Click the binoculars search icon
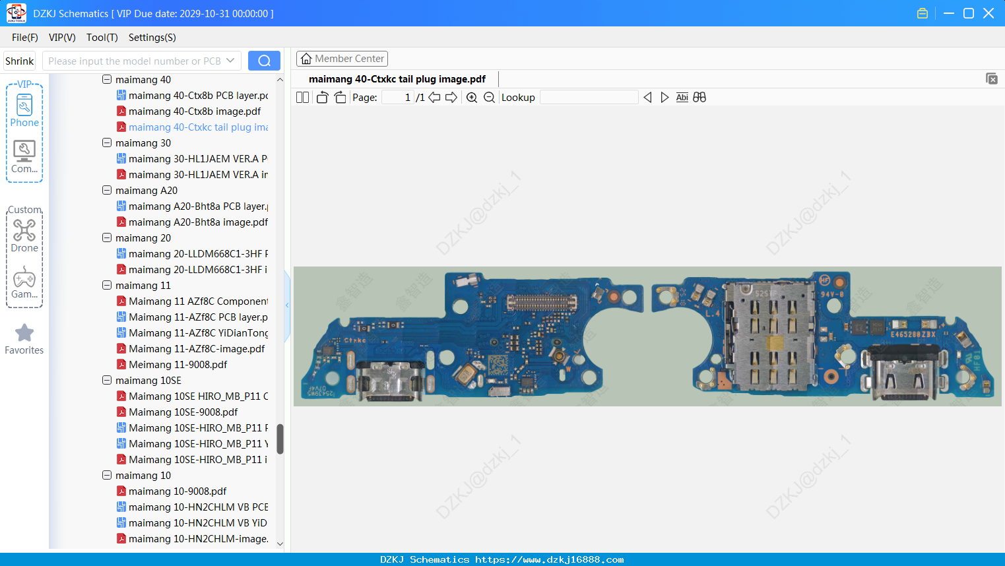 (699, 98)
